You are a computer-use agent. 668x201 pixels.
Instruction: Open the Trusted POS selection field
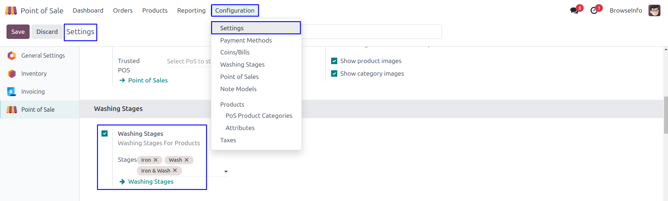click(188, 61)
